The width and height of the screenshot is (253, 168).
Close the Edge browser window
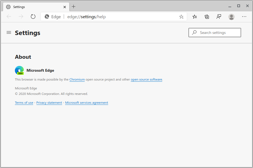pos(247,6)
